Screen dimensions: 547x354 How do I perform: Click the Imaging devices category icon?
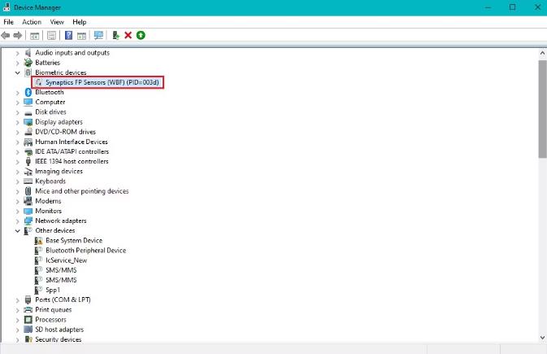(28, 172)
